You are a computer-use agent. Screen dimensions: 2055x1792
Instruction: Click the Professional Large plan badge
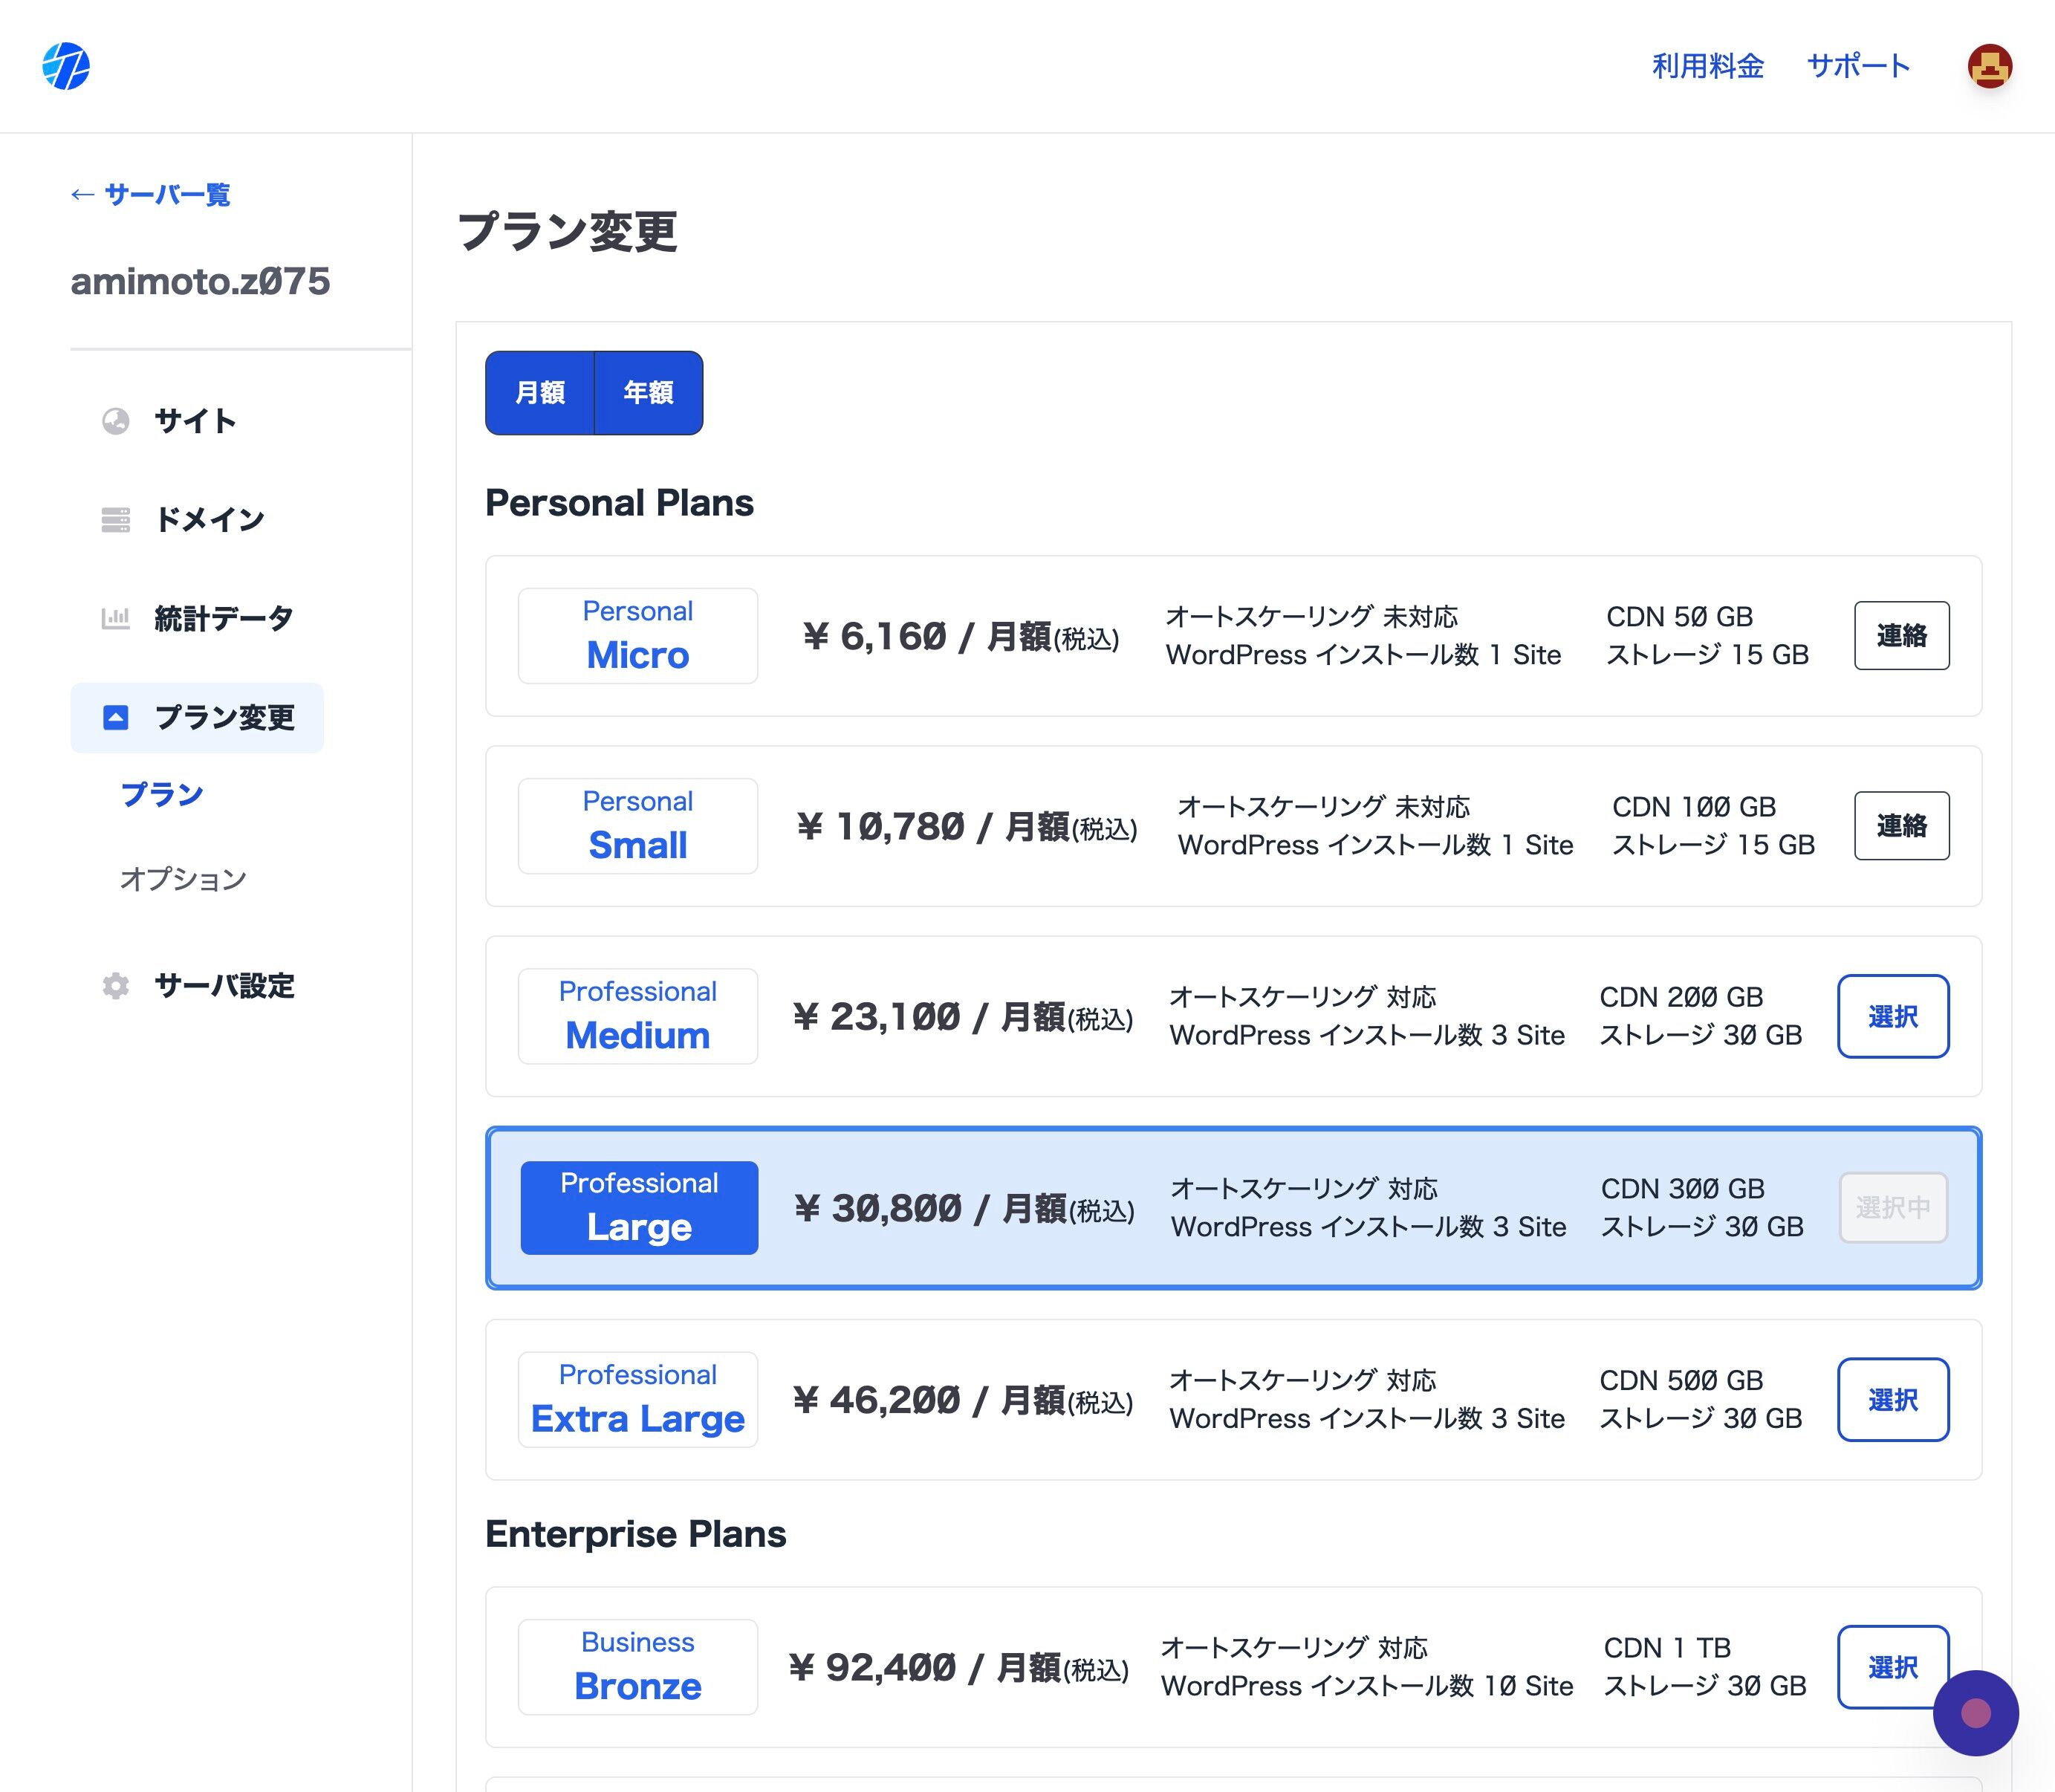[639, 1207]
